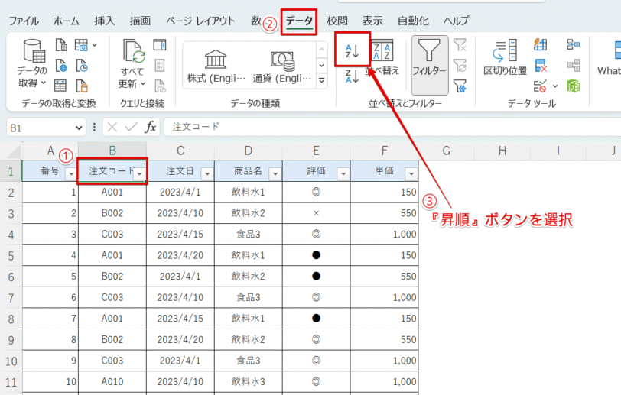Open the 注文コード column filter dropdown
Image resolution: width=621 pixels, height=395 pixels.
pos(139,173)
